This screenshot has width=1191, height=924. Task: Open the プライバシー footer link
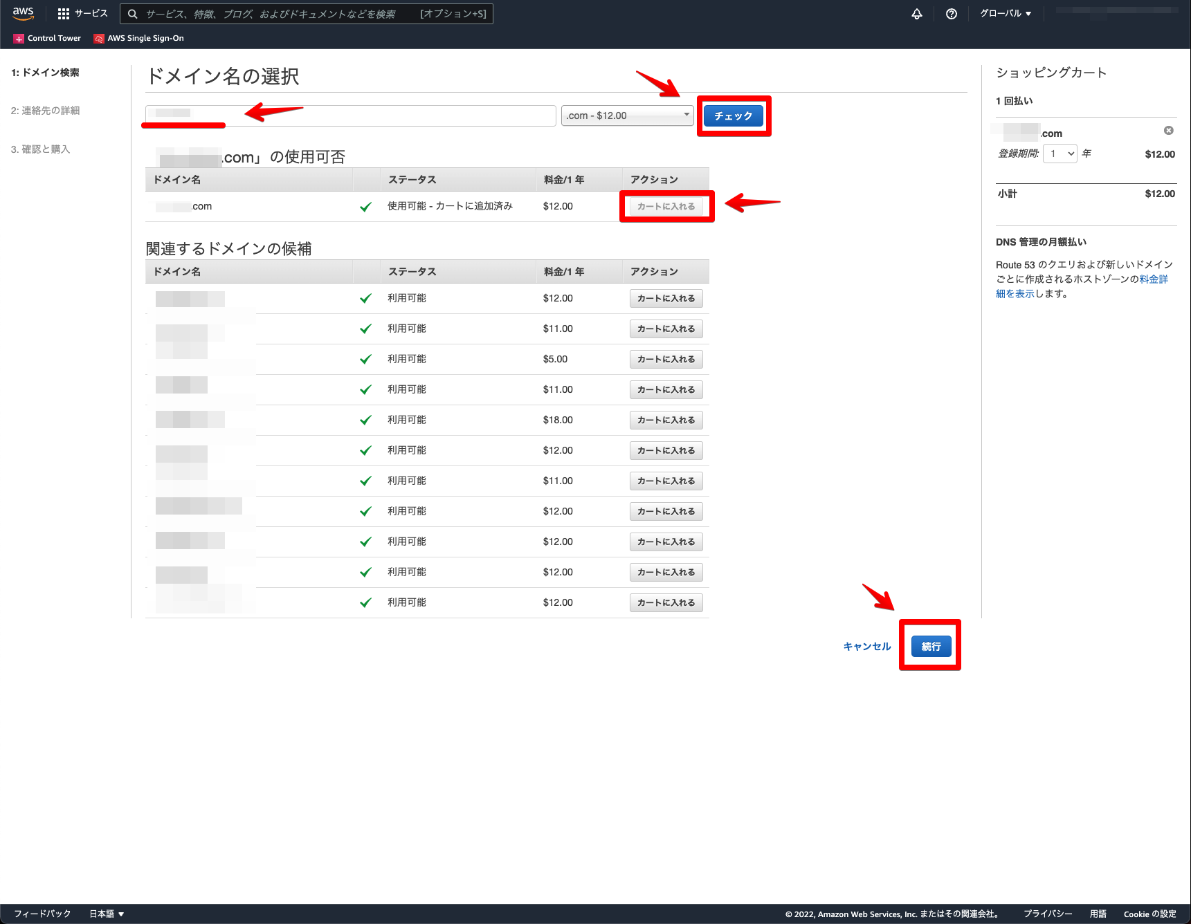(x=1048, y=914)
